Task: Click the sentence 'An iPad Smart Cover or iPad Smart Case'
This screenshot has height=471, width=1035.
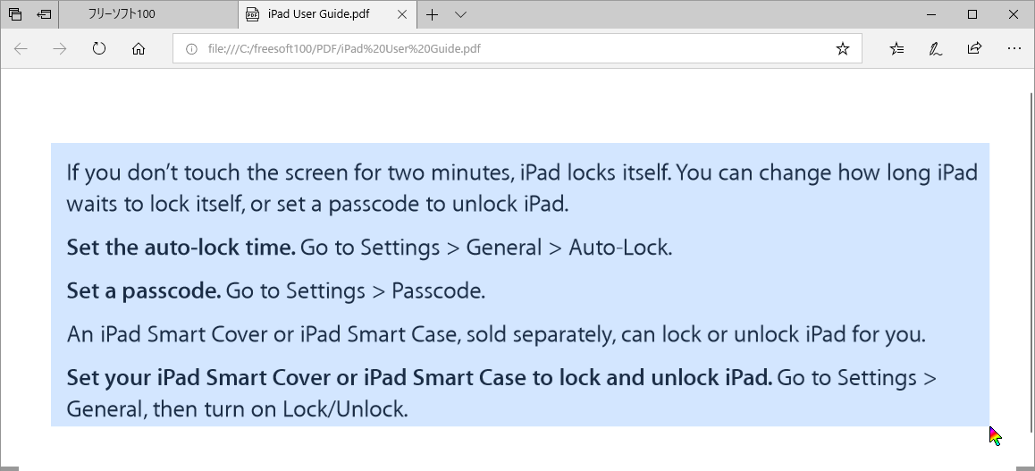Action: click(262, 334)
